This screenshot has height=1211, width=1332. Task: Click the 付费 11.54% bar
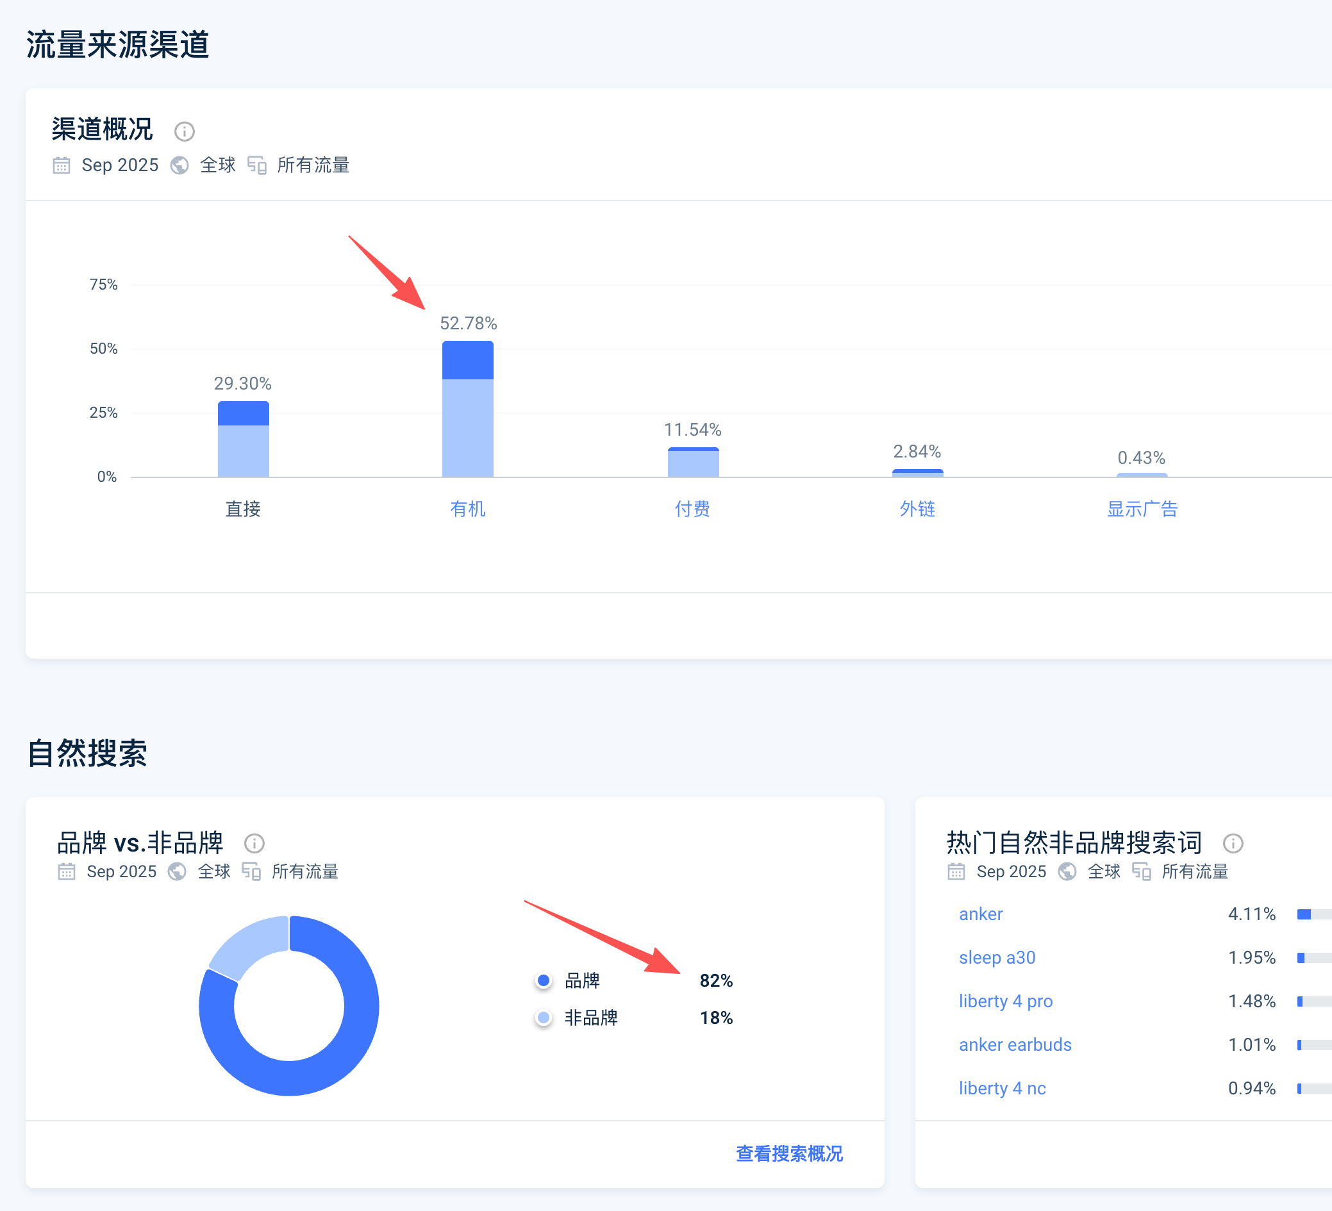[x=693, y=462]
